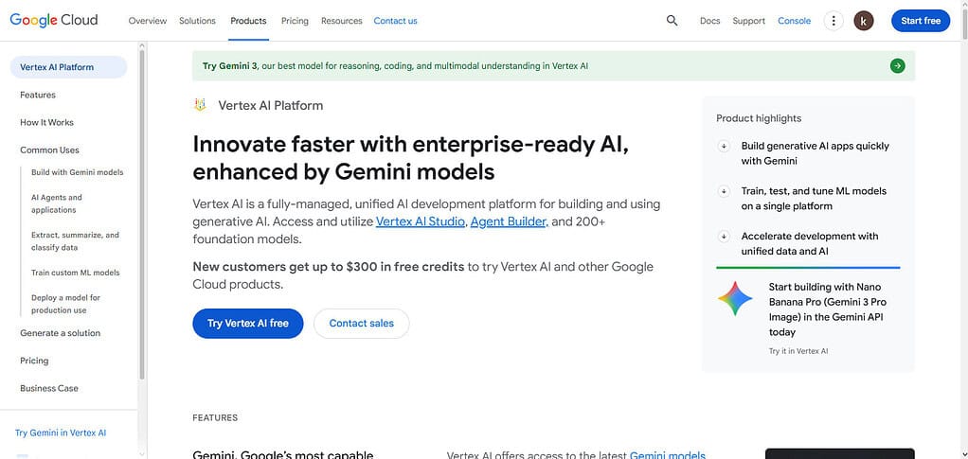This screenshot has width=968, height=459.
Task: Click the Google Cloud logo
Action: point(54,21)
